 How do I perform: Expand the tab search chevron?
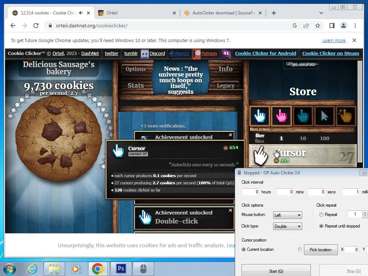[x=321, y=13]
